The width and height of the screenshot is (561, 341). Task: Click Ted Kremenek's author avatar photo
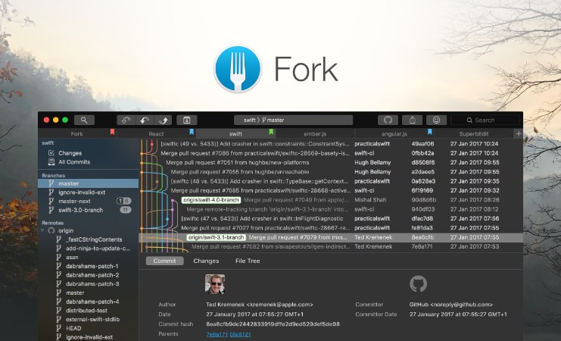[215, 284]
